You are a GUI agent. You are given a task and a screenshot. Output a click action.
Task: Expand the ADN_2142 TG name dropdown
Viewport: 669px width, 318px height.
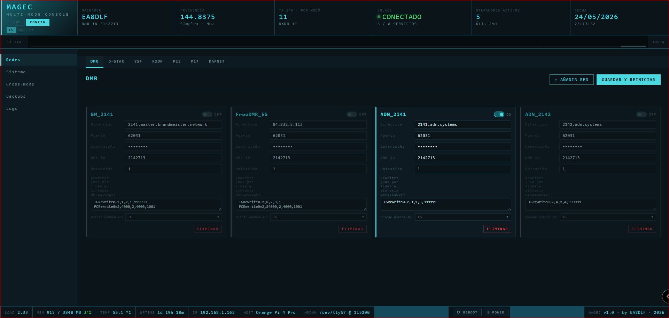point(608,217)
